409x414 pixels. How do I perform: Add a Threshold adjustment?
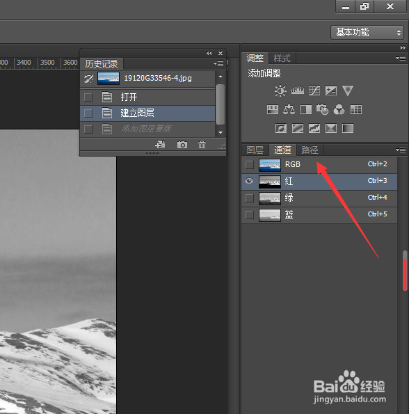click(x=314, y=129)
